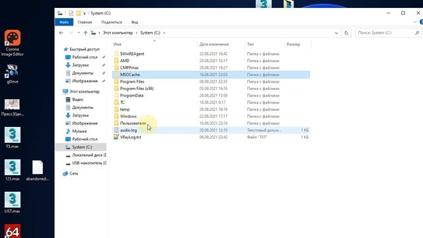Image resolution: width=423 pixels, height=238 pixels.
Task: Open 123.max desktop file
Action: [13, 171]
